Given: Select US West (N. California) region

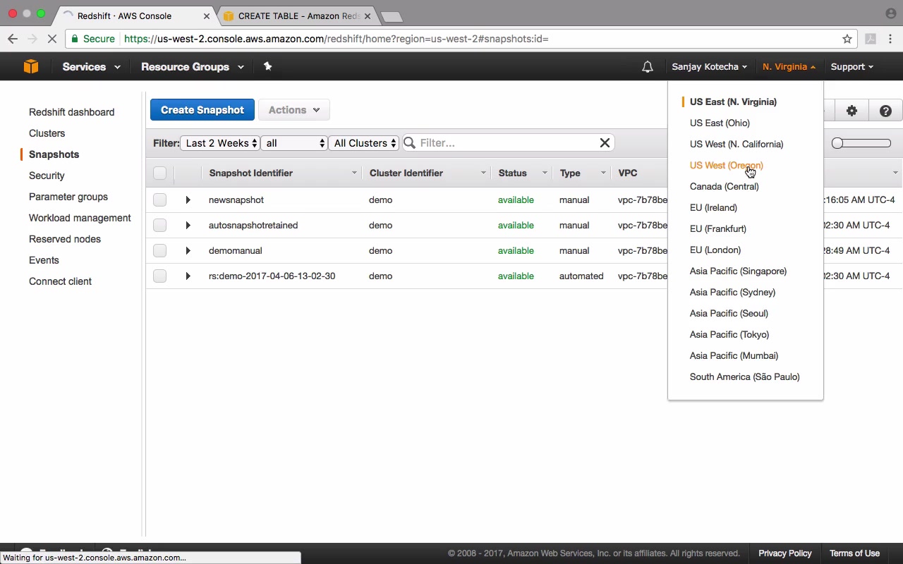Looking at the screenshot, I should [737, 144].
